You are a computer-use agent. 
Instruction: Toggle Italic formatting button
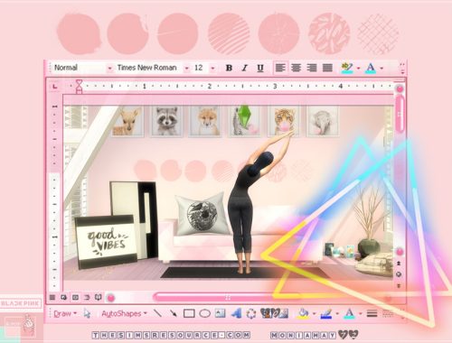[x=244, y=68]
